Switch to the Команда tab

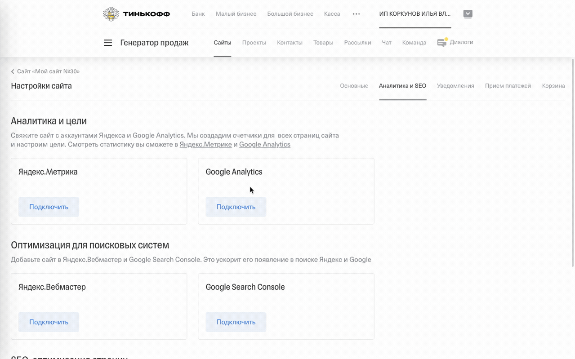pyautogui.click(x=415, y=43)
